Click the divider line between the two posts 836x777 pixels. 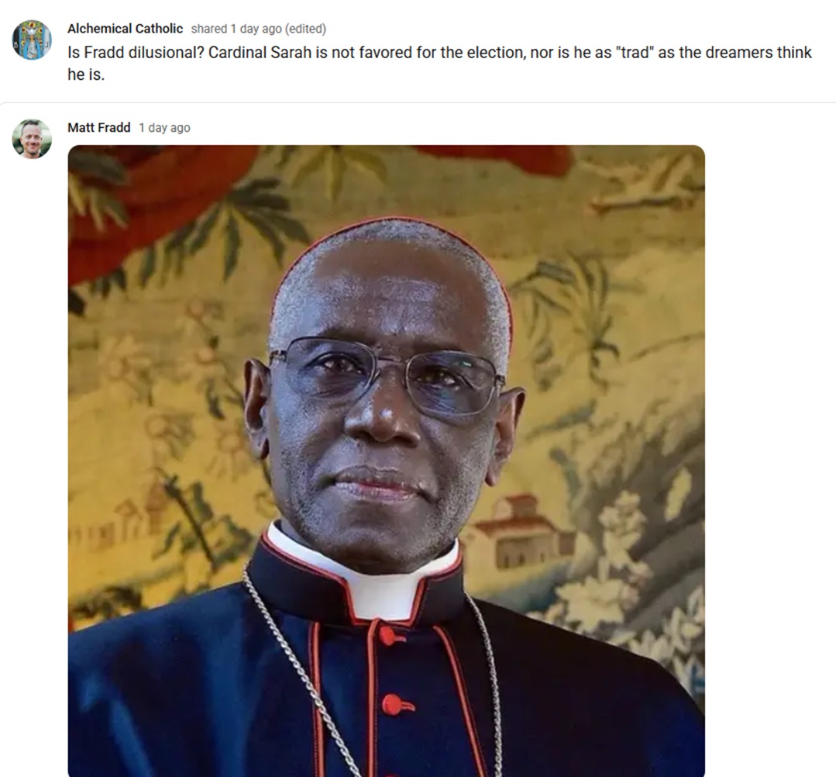tap(418, 102)
